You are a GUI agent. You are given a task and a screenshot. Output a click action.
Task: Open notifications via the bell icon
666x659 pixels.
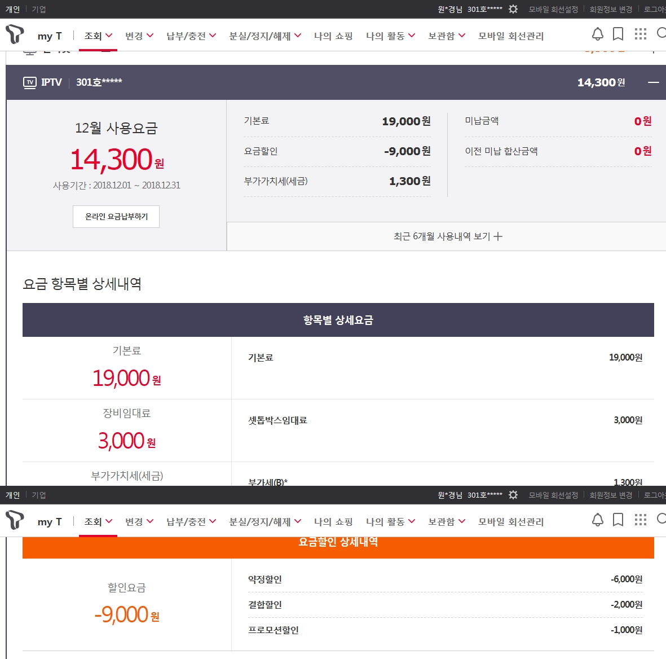pyautogui.click(x=597, y=34)
